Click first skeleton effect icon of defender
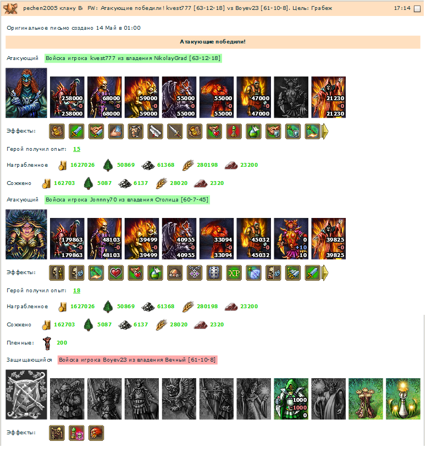This screenshot has height=453, width=426. click(57, 433)
